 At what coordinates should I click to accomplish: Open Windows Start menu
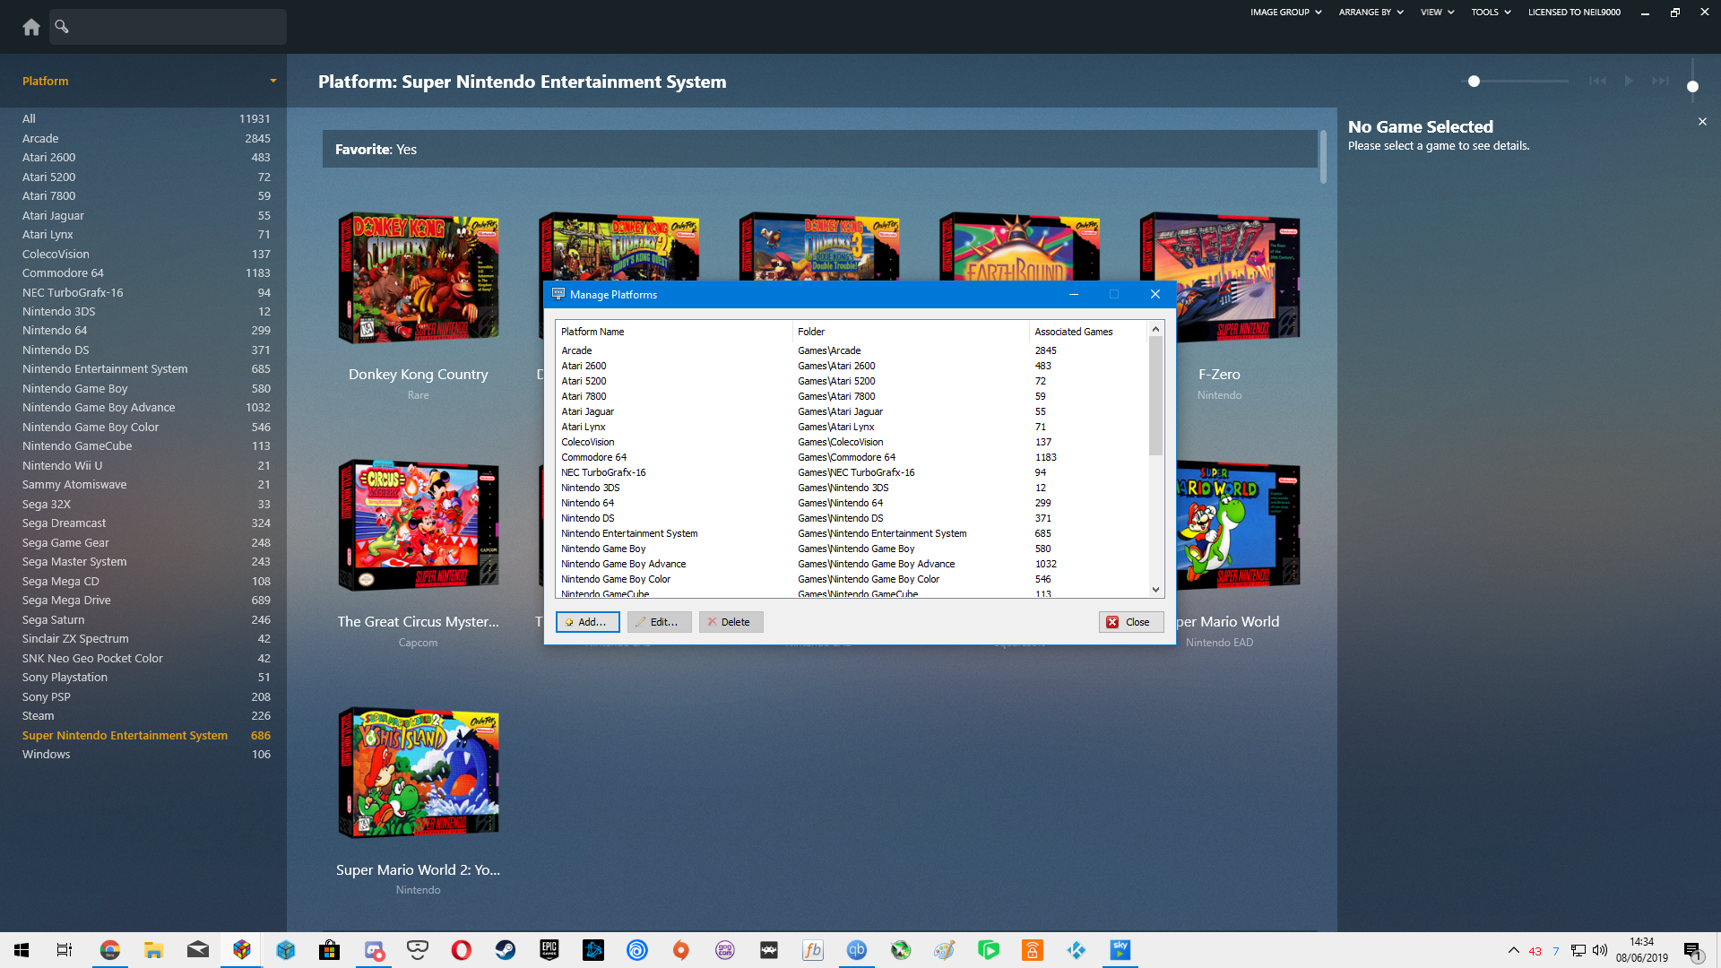tap(22, 950)
